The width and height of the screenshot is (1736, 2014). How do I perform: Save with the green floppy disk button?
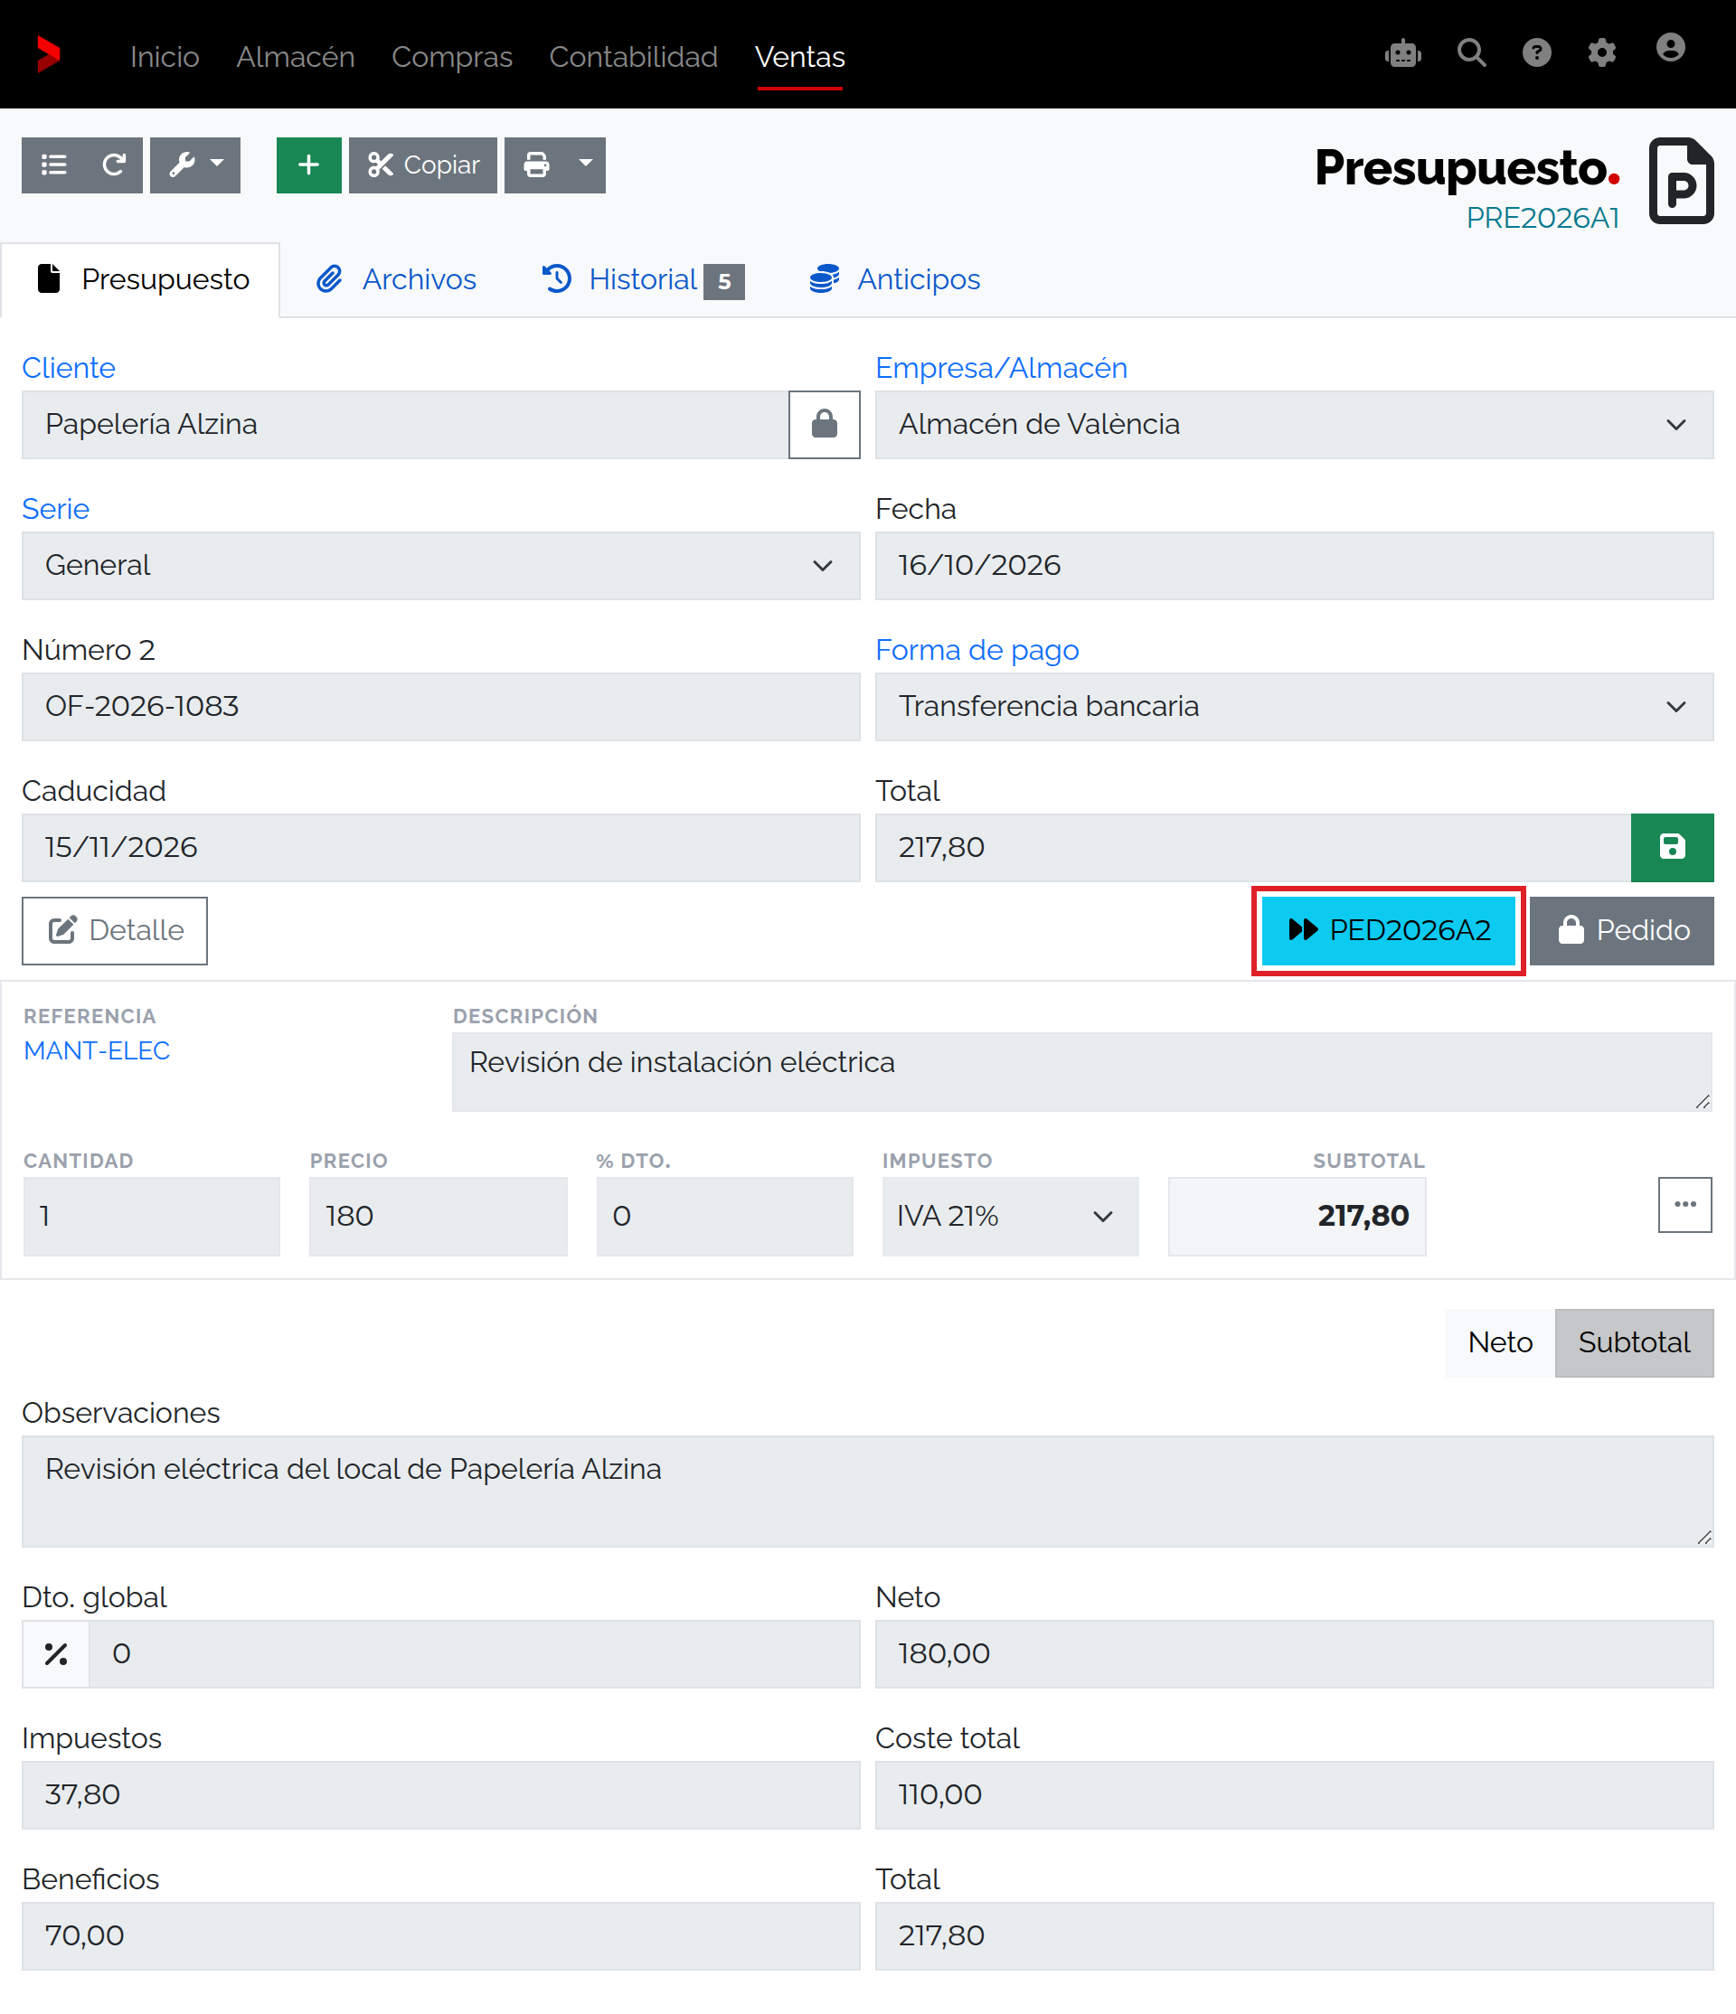click(x=1672, y=848)
